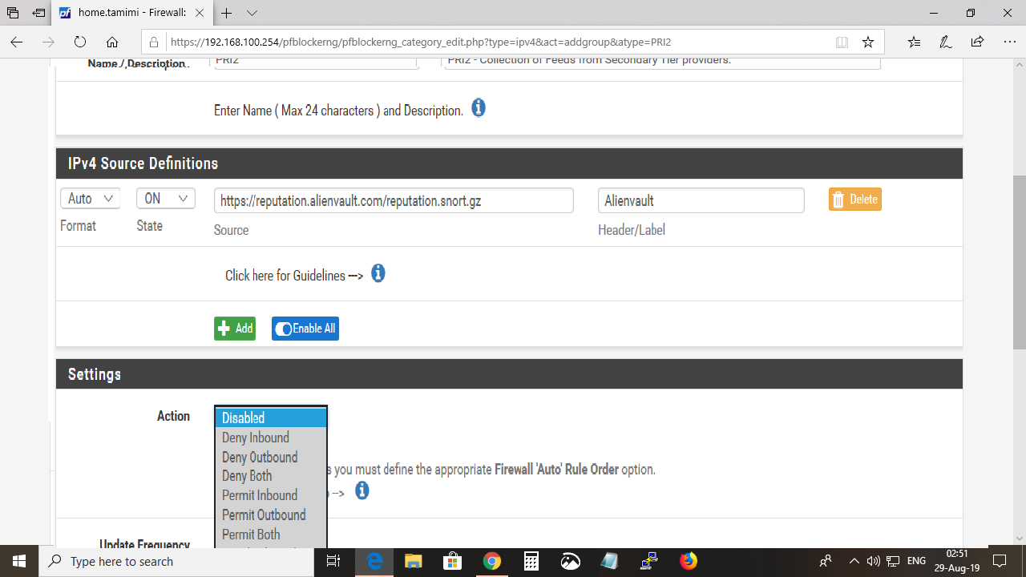
Task: Click the PRI2 description field
Action: (662, 62)
